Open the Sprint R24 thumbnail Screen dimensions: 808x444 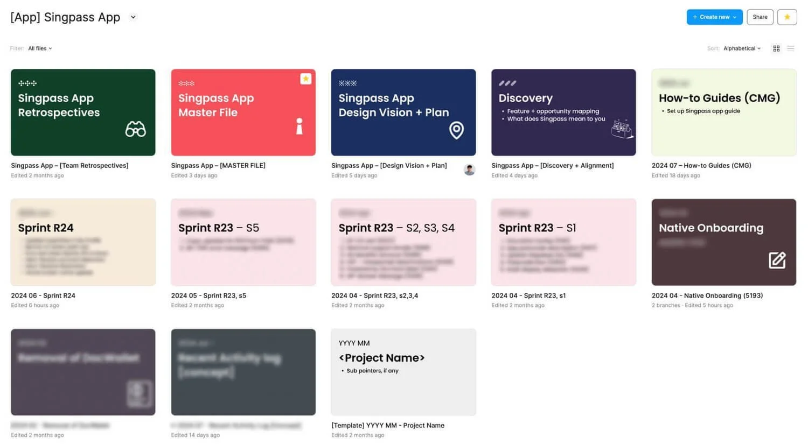click(83, 242)
